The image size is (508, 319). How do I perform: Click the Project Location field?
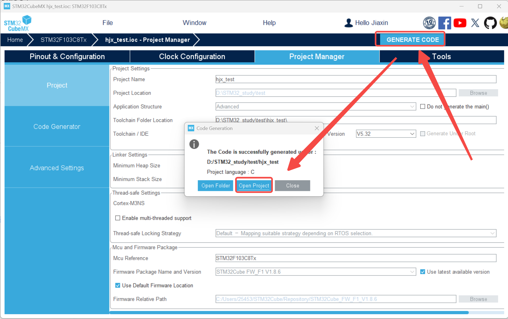336,93
